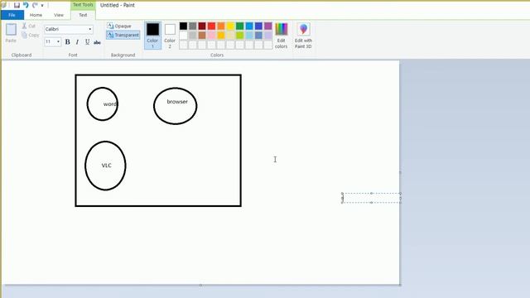Pick the black palette swatch
Viewport: 530px width, 298px height.
coord(183,26)
